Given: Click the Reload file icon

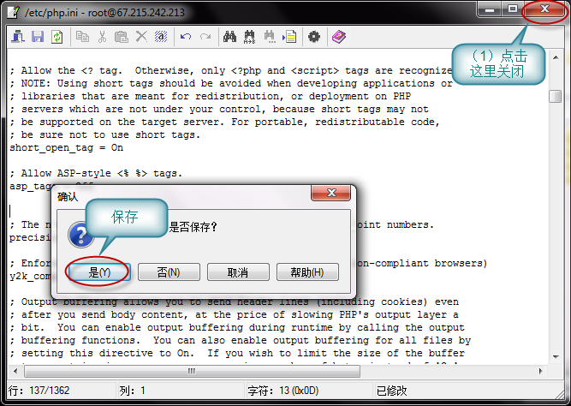Looking at the screenshot, I should (57, 37).
